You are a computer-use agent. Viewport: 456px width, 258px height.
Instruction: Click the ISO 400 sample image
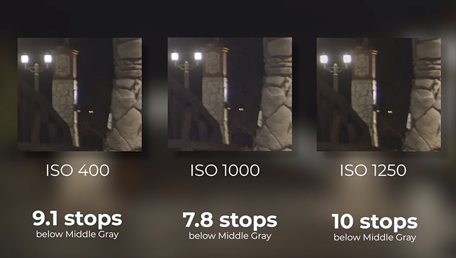point(79,94)
